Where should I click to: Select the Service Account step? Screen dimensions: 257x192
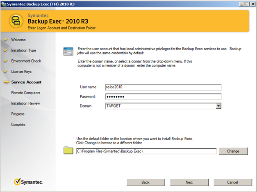point(26,82)
